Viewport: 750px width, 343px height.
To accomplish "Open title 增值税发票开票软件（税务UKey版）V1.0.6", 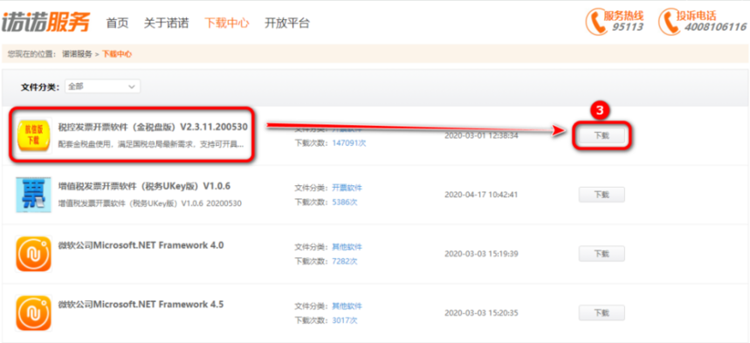I will click(144, 186).
